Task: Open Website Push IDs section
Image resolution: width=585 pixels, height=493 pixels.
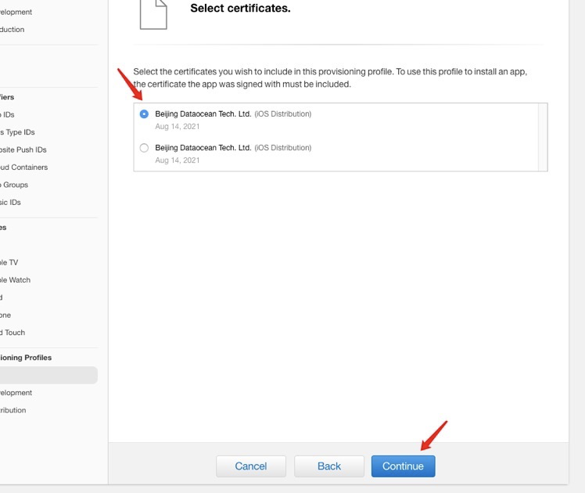Action: coord(23,149)
